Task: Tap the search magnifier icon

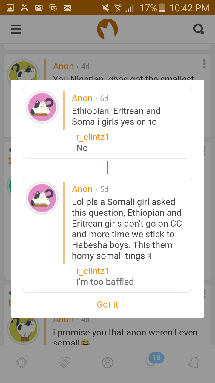Action: (x=199, y=29)
